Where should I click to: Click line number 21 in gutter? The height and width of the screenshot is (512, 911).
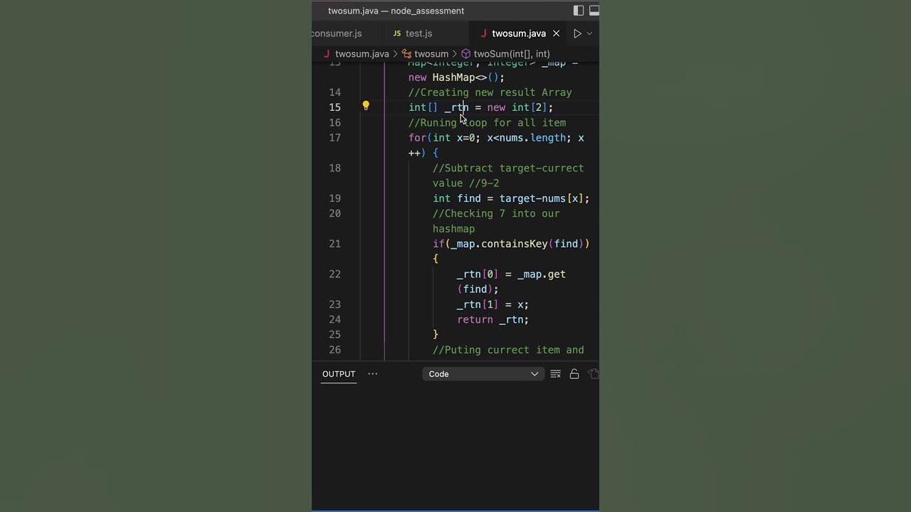pos(335,244)
